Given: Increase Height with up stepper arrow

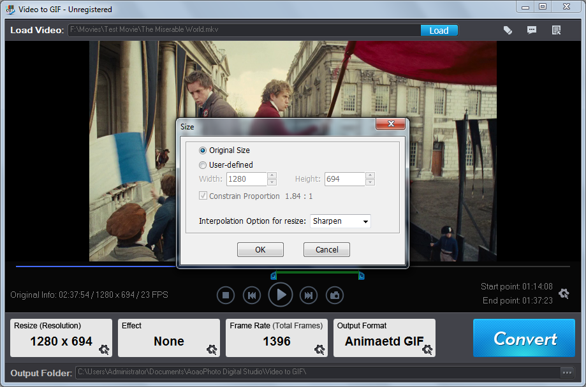Looking at the screenshot, I should 370,175.
